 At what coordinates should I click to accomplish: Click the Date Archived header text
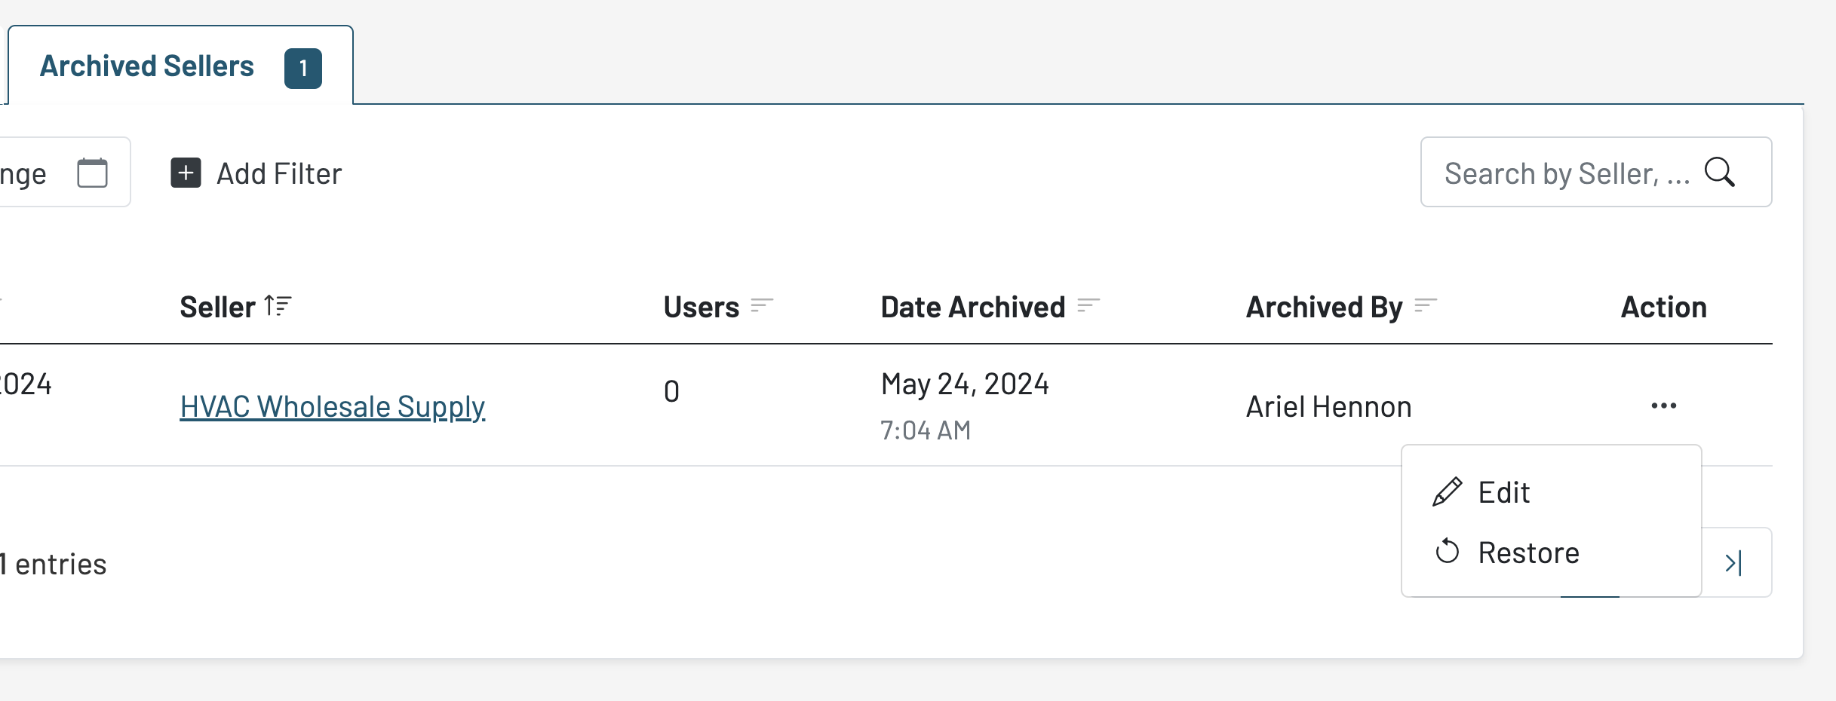[972, 308]
